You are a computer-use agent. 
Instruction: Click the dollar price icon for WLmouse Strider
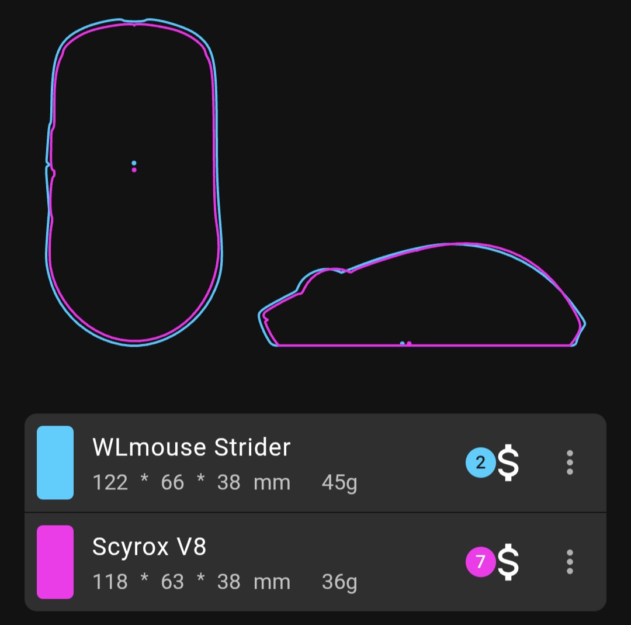pyautogui.click(x=508, y=463)
